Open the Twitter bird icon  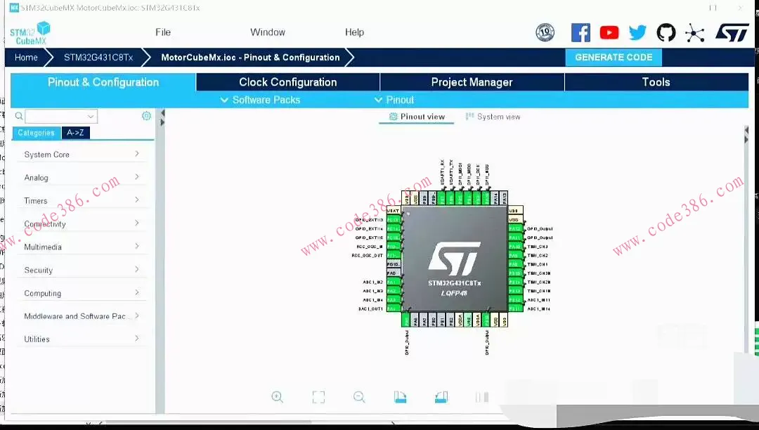coord(637,32)
